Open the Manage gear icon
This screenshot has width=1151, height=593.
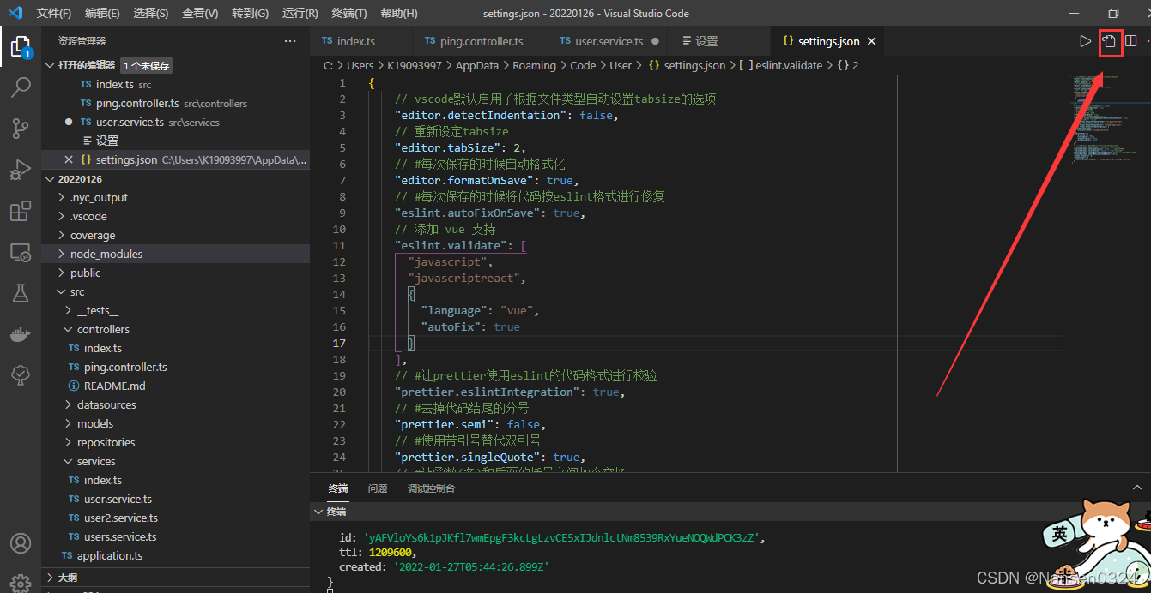[x=21, y=583]
